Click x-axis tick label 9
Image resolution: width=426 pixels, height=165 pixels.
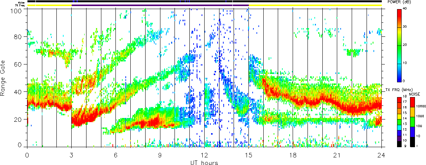pyautogui.click(x=160, y=155)
